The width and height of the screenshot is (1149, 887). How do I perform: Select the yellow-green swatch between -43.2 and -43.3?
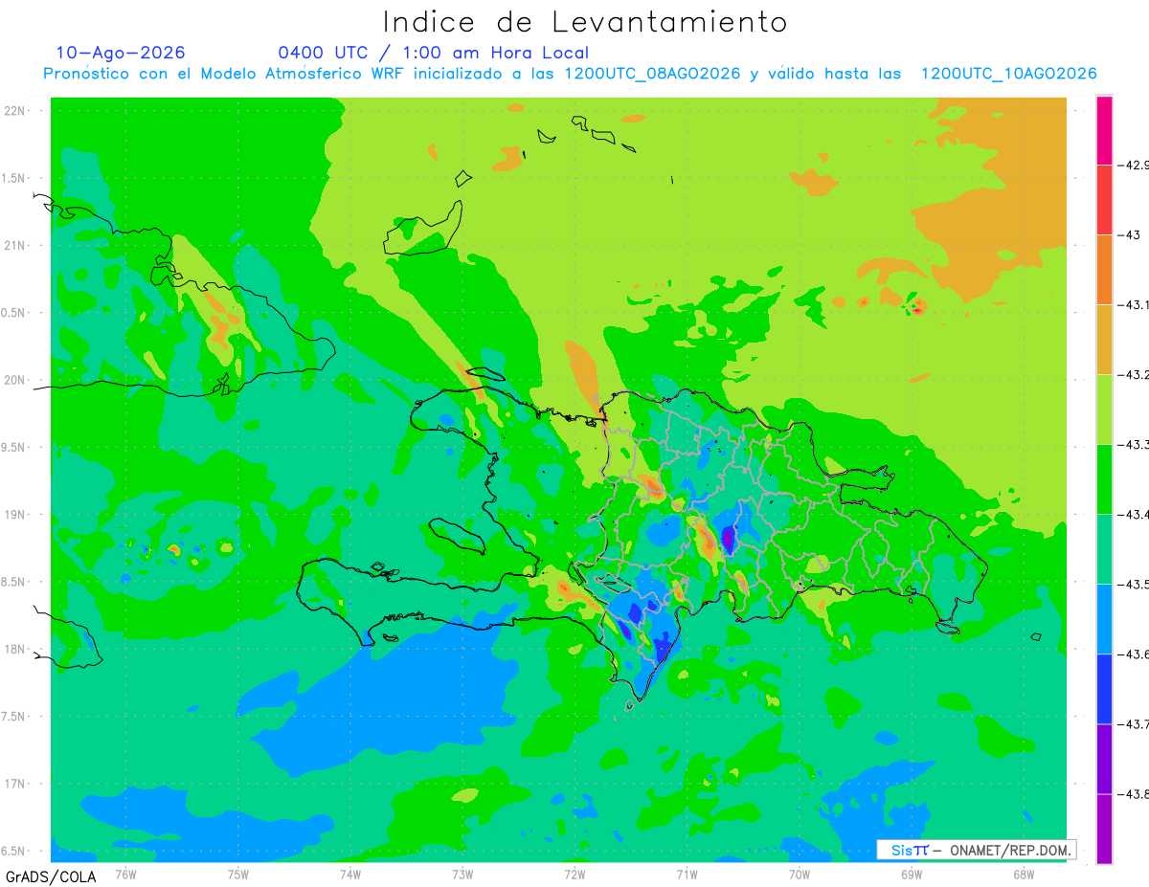[x=1104, y=409]
